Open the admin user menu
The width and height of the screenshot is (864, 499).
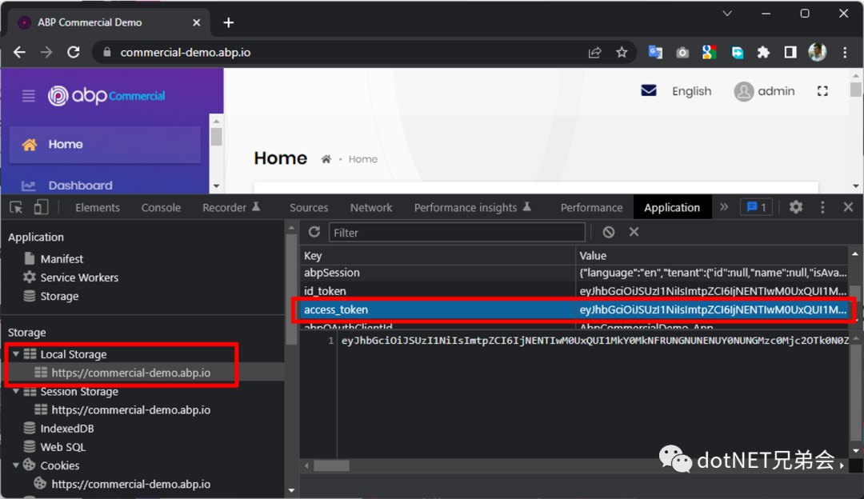click(x=764, y=91)
